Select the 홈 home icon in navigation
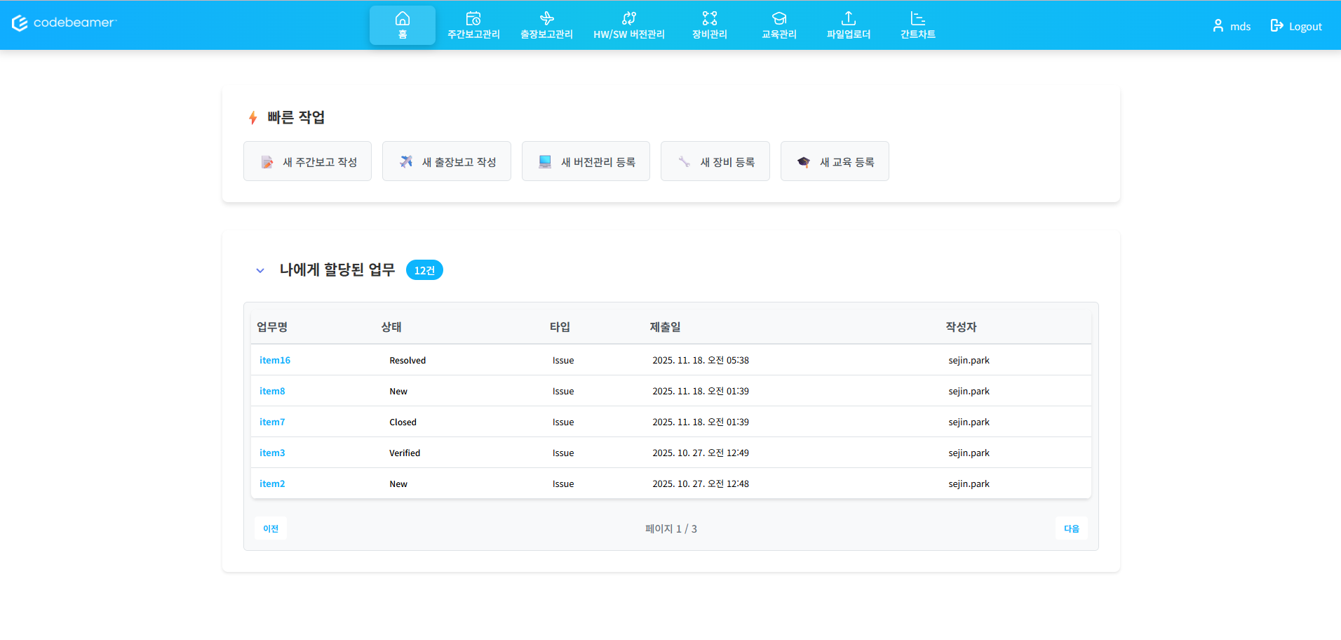This screenshot has height=640, width=1341. point(402,18)
